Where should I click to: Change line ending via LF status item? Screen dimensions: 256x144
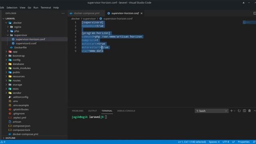click(234, 142)
